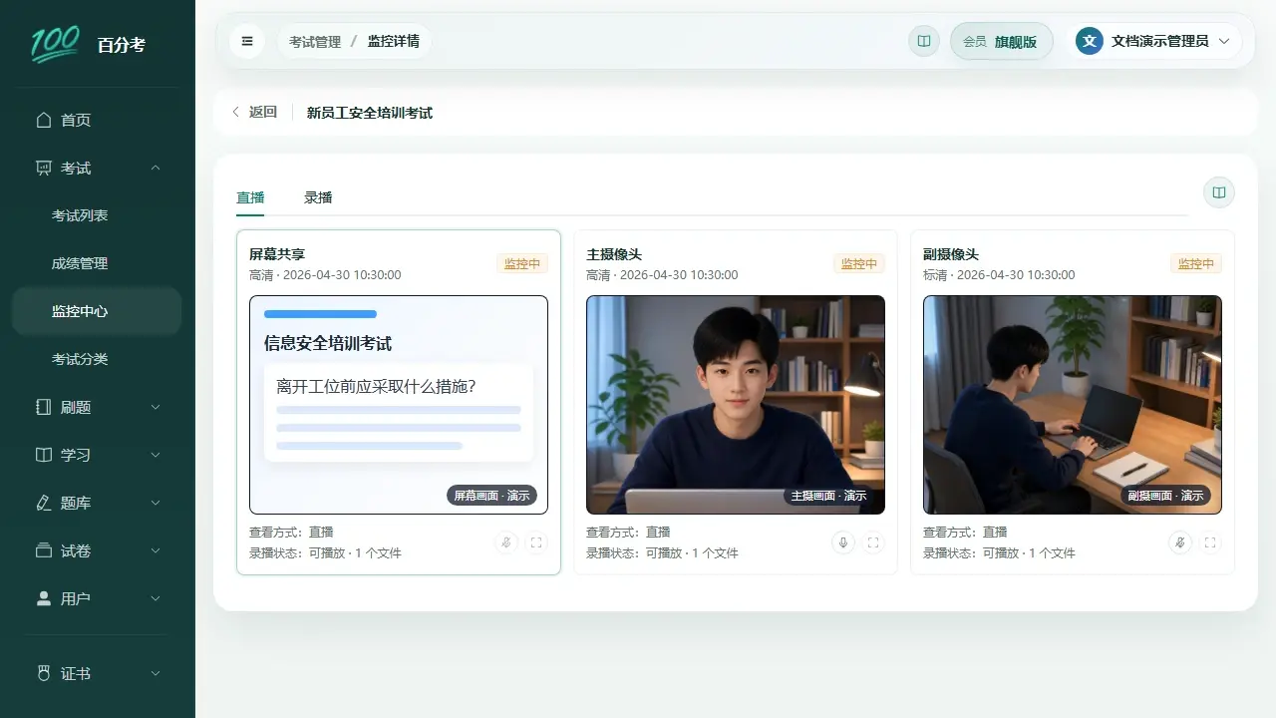Click the 新员工安全培训考试 title
The width and height of the screenshot is (1276, 718).
point(370,113)
